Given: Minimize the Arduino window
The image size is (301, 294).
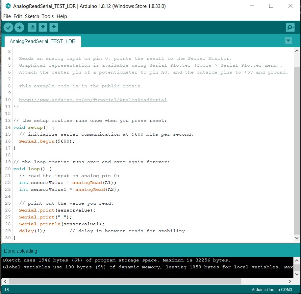Looking at the screenshot, I should pyautogui.click(x=252, y=6).
